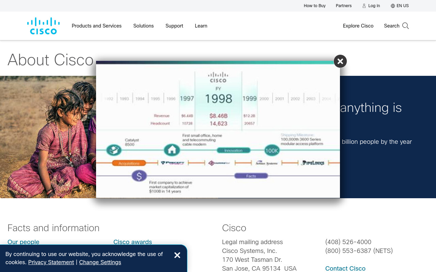
Task: Select year 1997 in timeline
Action: pos(187,99)
